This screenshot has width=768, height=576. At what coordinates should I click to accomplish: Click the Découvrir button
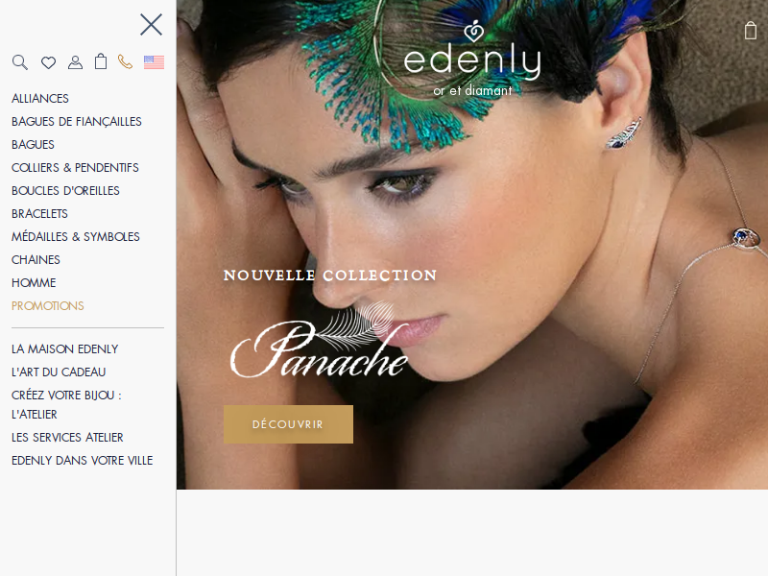coord(288,424)
